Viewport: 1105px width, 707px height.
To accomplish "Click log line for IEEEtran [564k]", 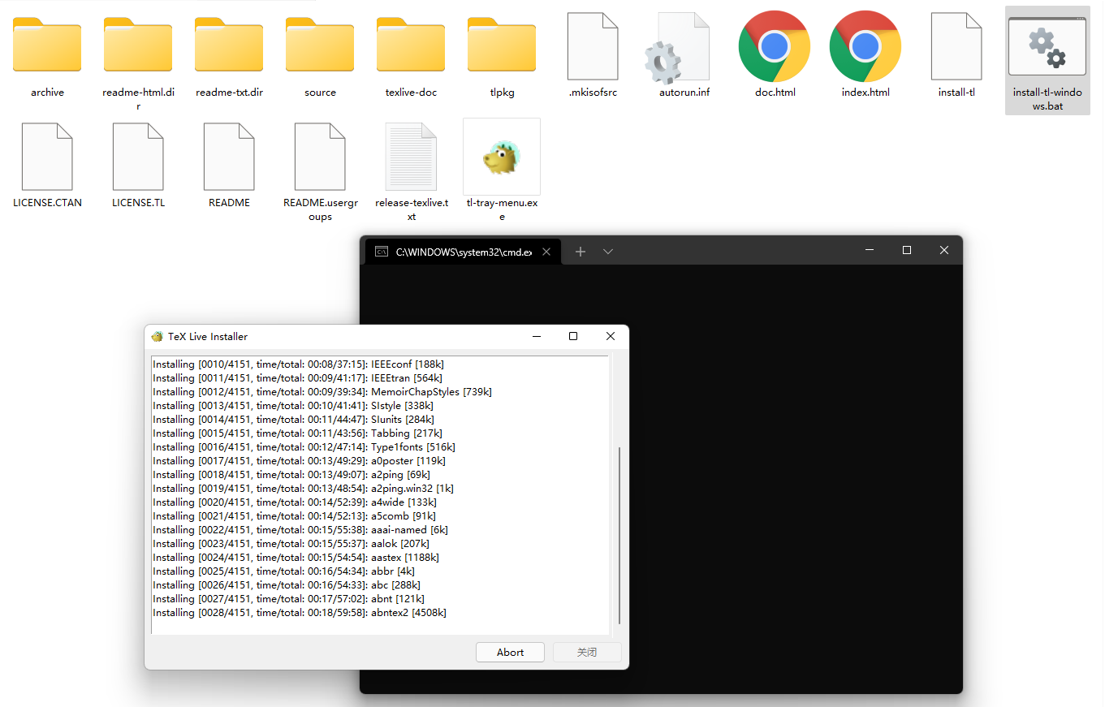I will coord(297,377).
